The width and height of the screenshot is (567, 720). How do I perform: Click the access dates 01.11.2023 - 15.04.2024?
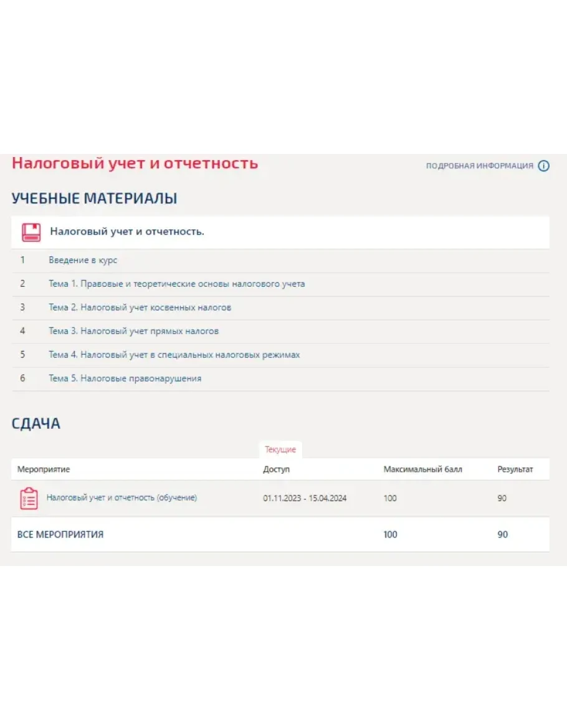(305, 498)
